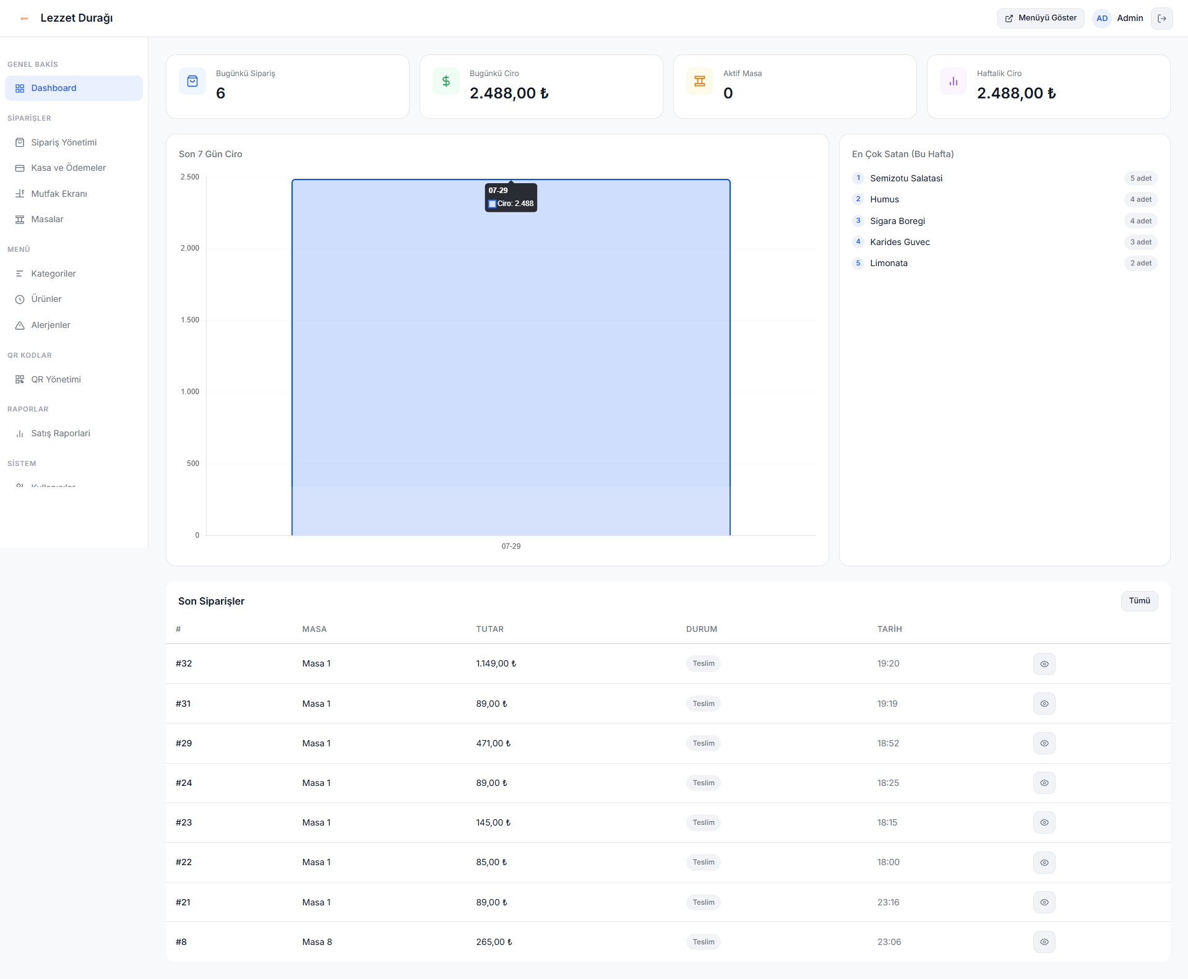Click the QR Yönetimi QR code icon
The height and width of the screenshot is (979, 1188).
(20, 379)
